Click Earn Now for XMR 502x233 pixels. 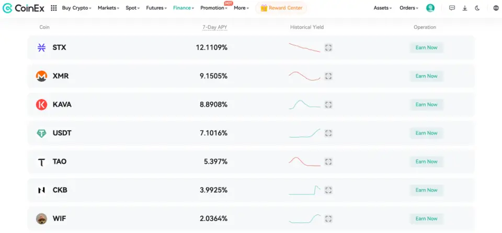tap(426, 76)
